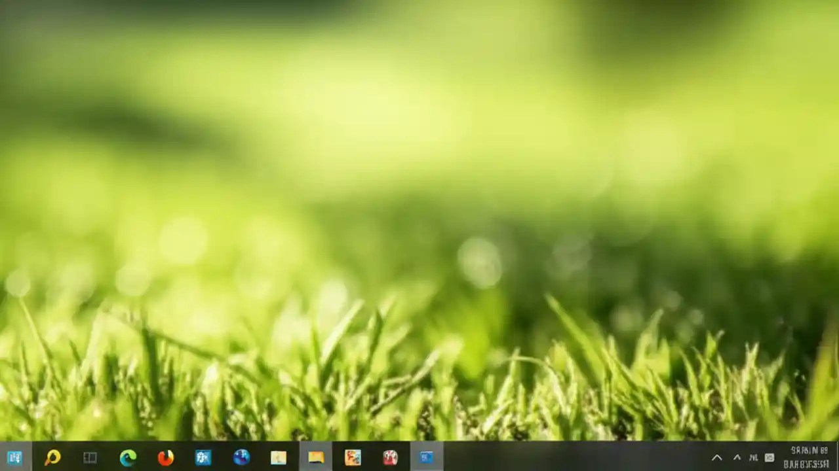
Task: Expand the hidden icons chevron in system tray
Action: (x=716, y=457)
